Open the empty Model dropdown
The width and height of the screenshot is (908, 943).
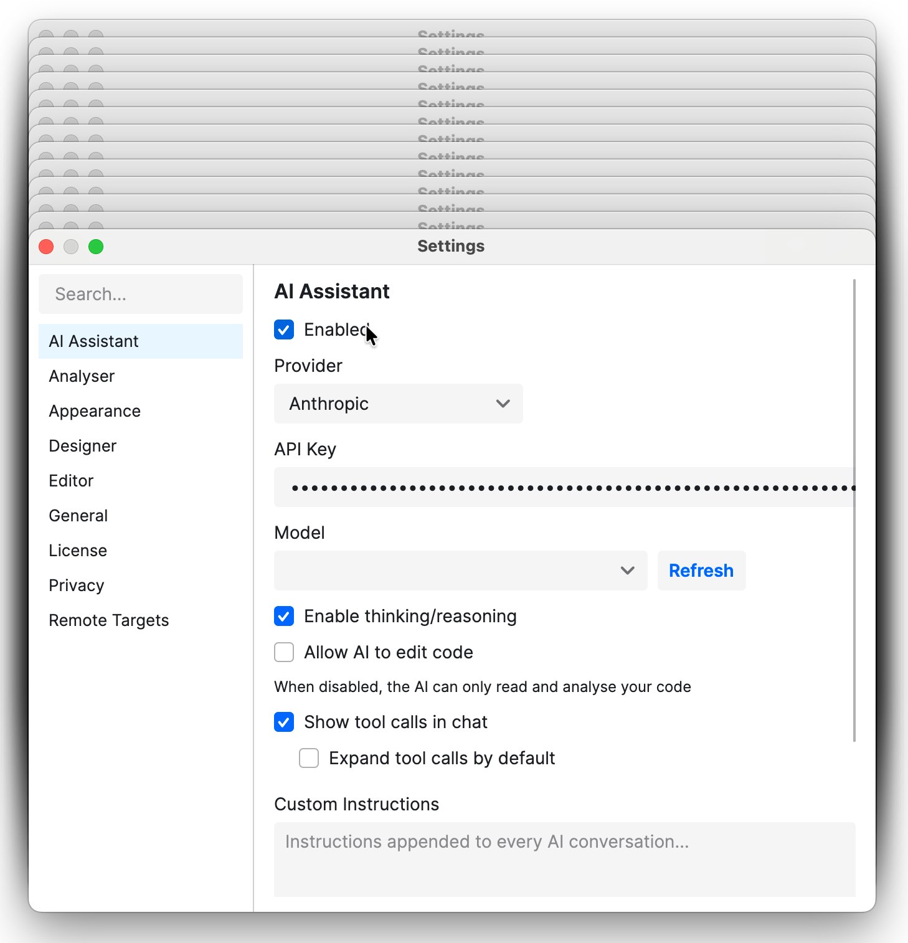tap(461, 571)
